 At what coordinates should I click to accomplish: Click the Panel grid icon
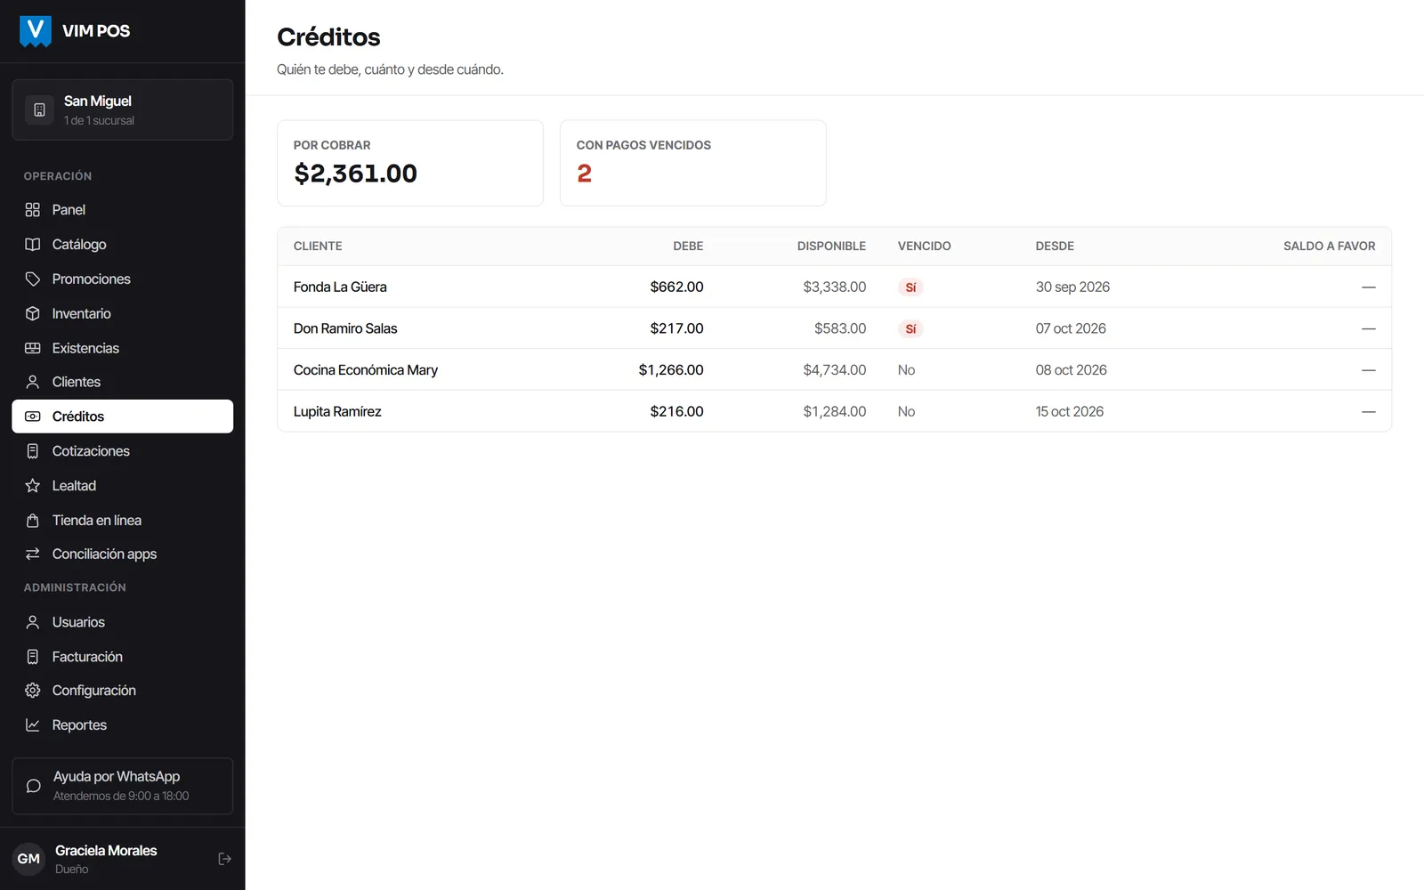tap(33, 210)
